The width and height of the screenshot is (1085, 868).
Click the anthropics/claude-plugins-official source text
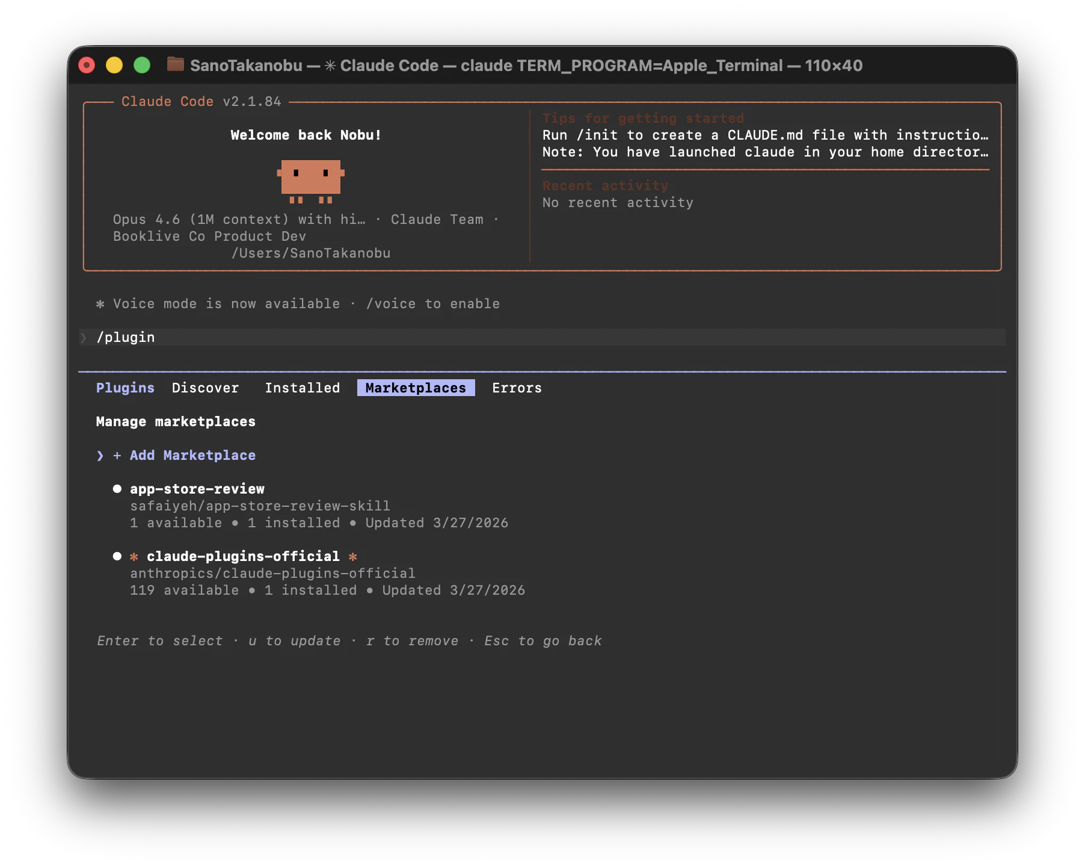272,573
